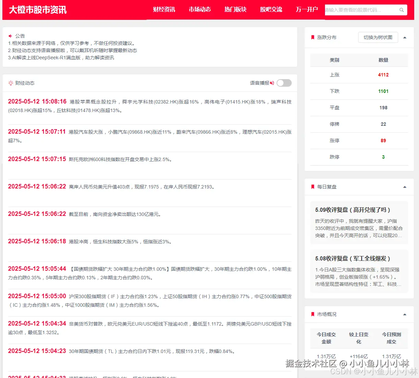
Task: Click the 今日成交金额 column header
Action: point(326,338)
